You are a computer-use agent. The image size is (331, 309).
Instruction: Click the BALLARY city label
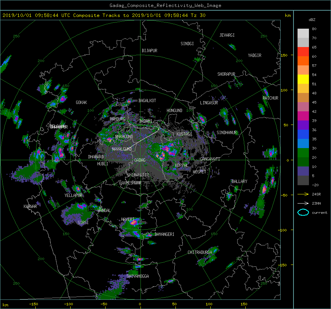click(239, 182)
